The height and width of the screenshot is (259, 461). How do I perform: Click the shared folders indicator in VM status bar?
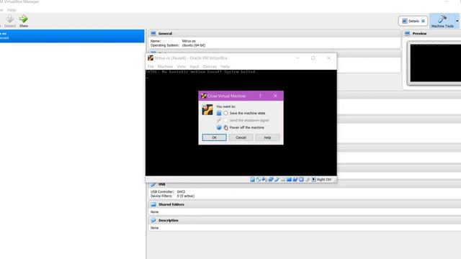pyautogui.click(x=283, y=179)
